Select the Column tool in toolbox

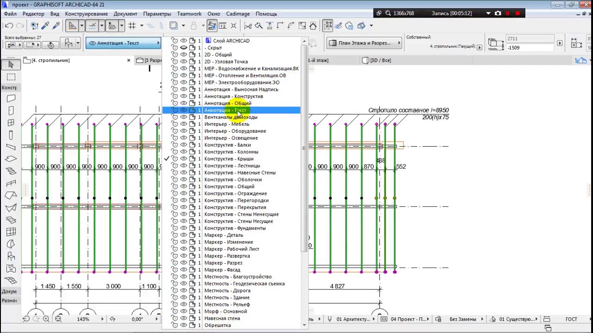coord(11,135)
